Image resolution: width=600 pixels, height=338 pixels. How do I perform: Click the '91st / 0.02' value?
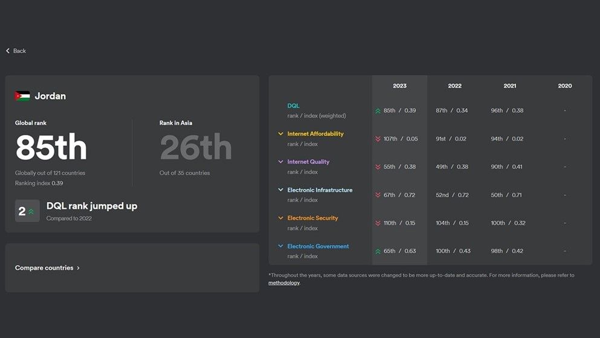[x=451, y=139]
